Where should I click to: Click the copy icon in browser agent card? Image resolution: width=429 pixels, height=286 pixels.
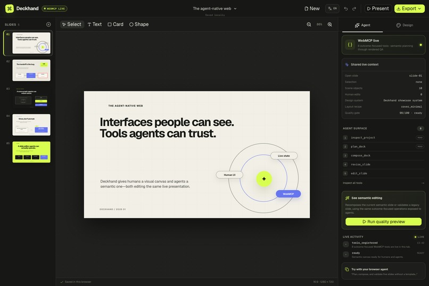click(x=347, y=269)
